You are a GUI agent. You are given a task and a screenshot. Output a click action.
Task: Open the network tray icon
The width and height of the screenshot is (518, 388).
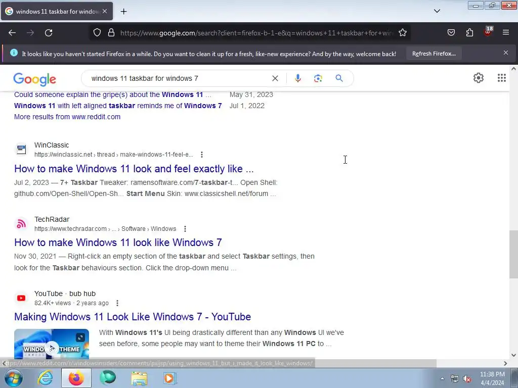455,379
